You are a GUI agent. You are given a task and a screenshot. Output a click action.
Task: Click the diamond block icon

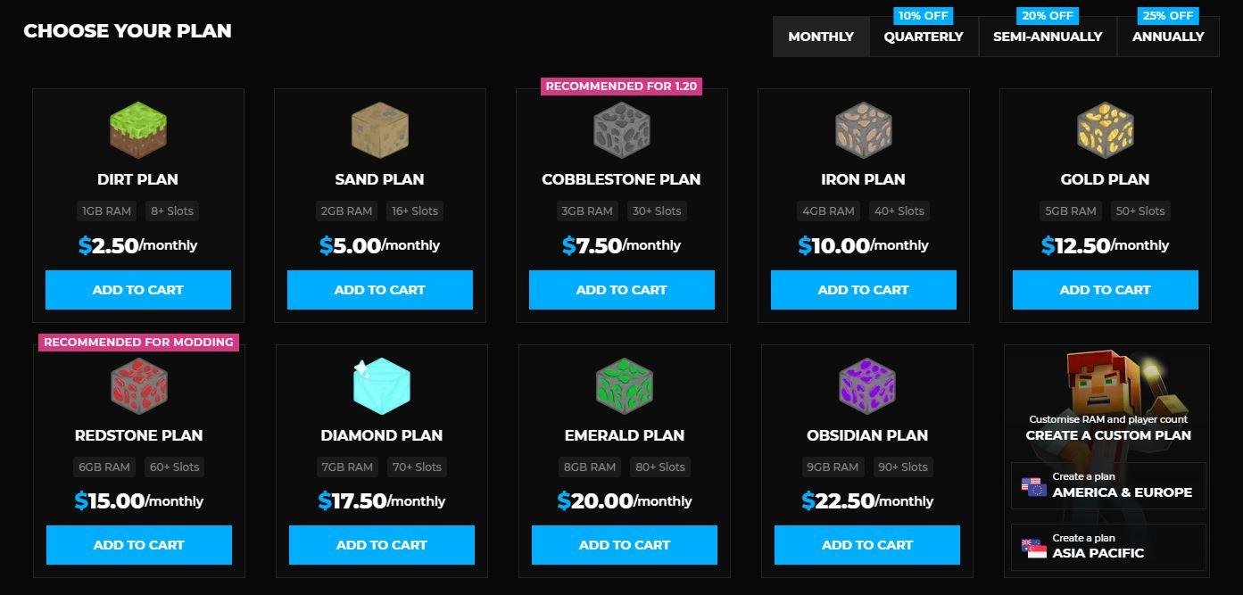click(381, 385)
